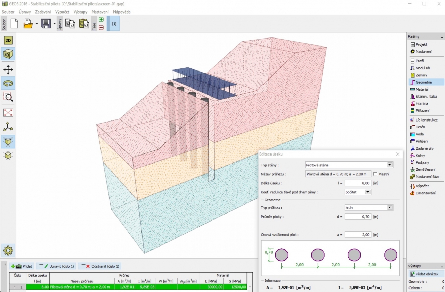The height and width of the screenshot is (292, 445).
Task: Click the Průměr piloty input field
Action: [x=358, y=217]
